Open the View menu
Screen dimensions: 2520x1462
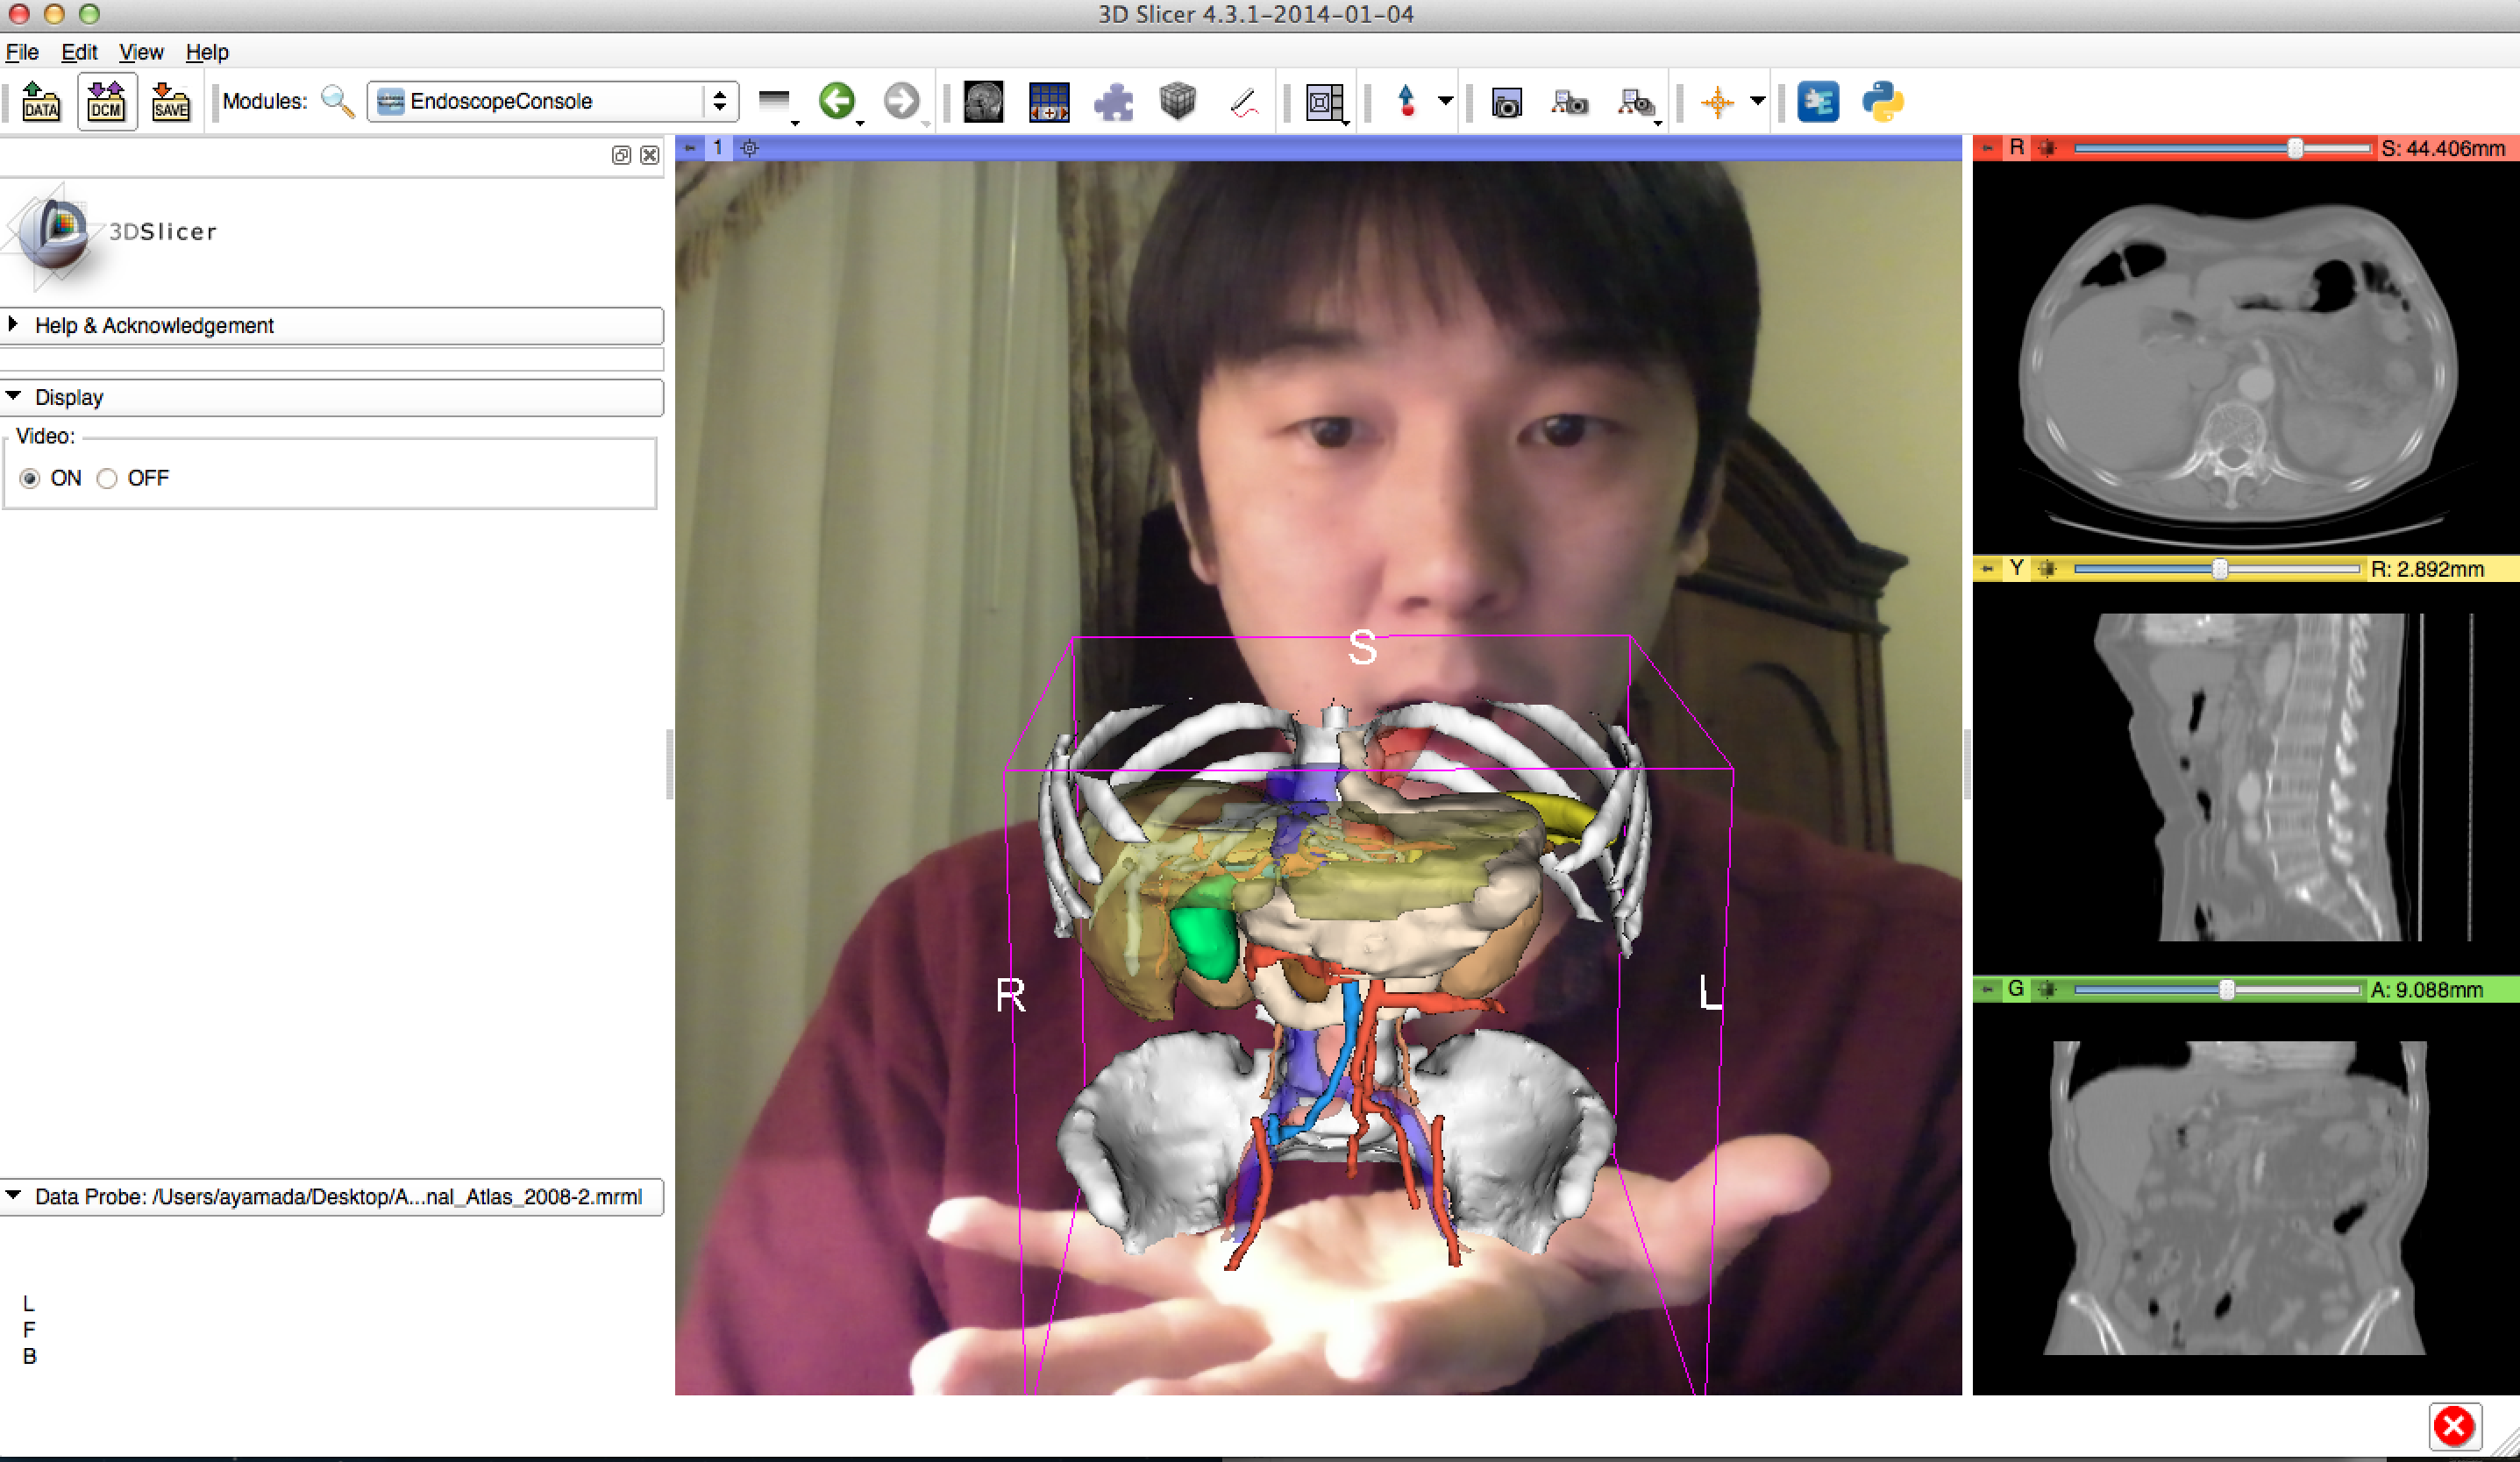click(140, 52)
